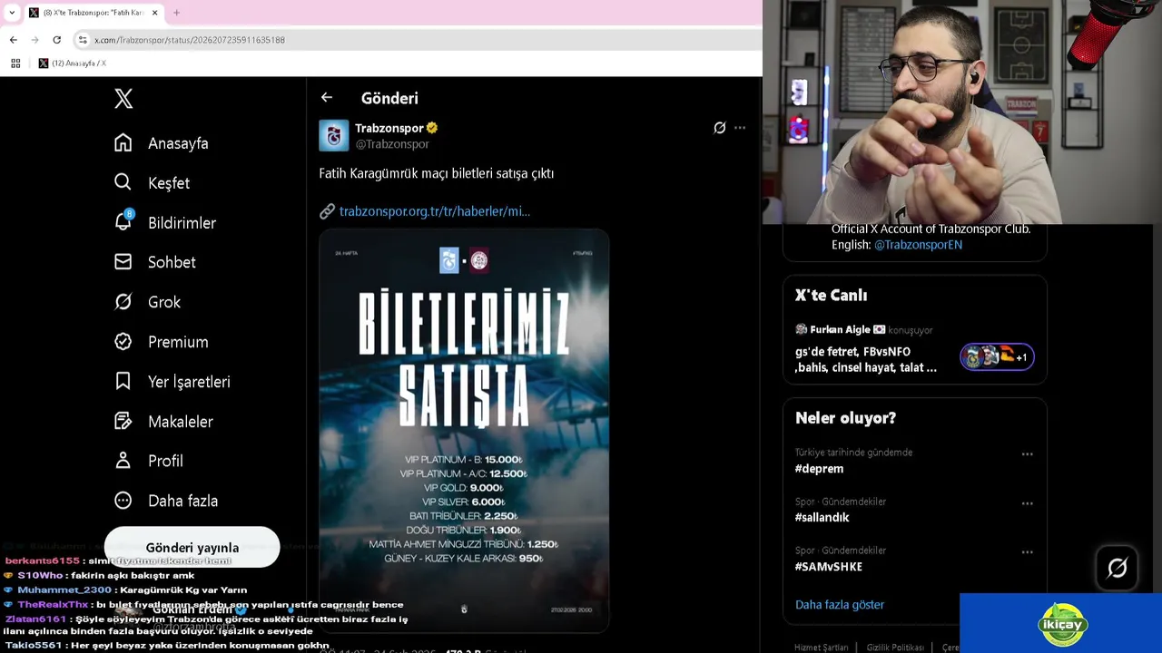Open Grok from the sidebar
Image resolution: width=1162 pixels, height=653 pixels.
click(147, 302)
